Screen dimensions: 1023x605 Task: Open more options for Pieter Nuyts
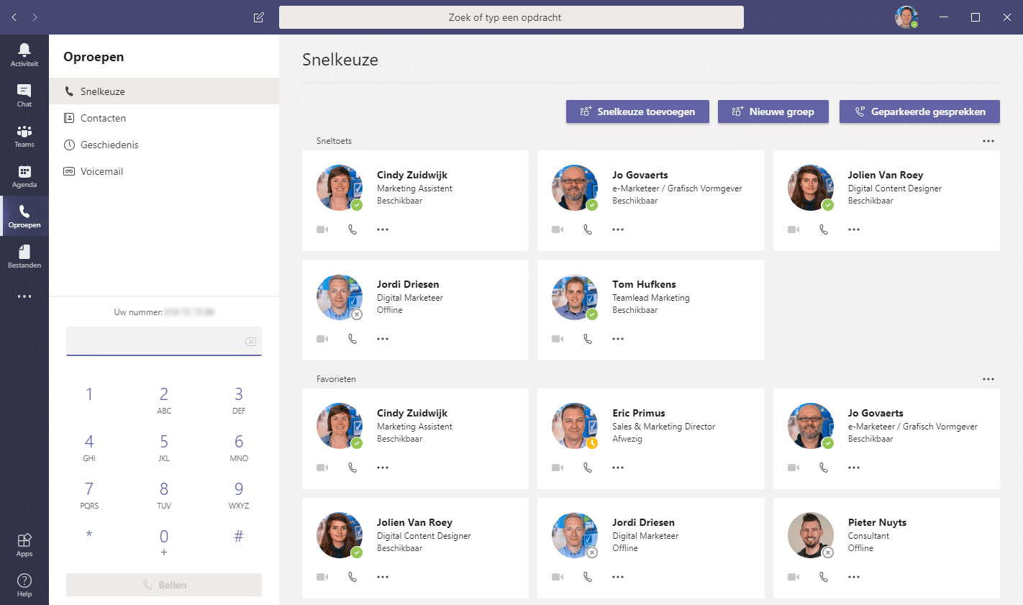tap(854, 577)
